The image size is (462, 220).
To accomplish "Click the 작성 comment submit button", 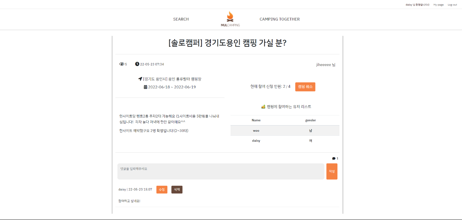I will (x=331, y=171).
